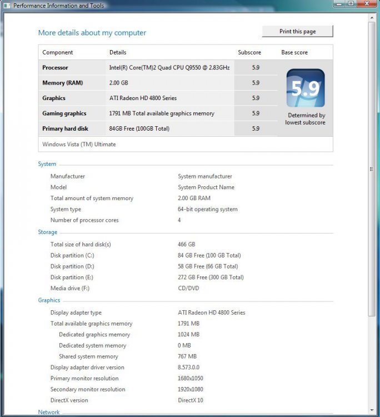
Task: Click the '767 MB' shared memory value
Action: point(187,356)
